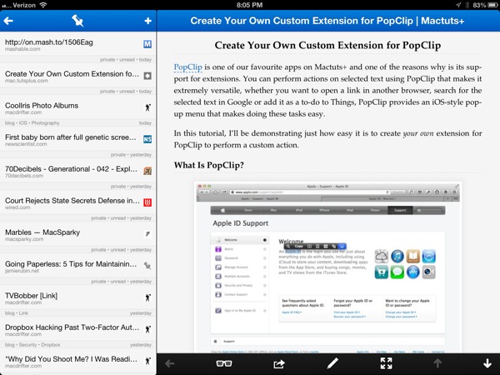The width and height of the screenshot is (500, 375).
Task: Tap the back arrow in the sidebar header
Action: [8, 21]
